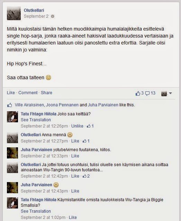This screenshot has height=221, width=181.
Task: Unlike the Joko saa keittää comment
Action: [77, 126]
